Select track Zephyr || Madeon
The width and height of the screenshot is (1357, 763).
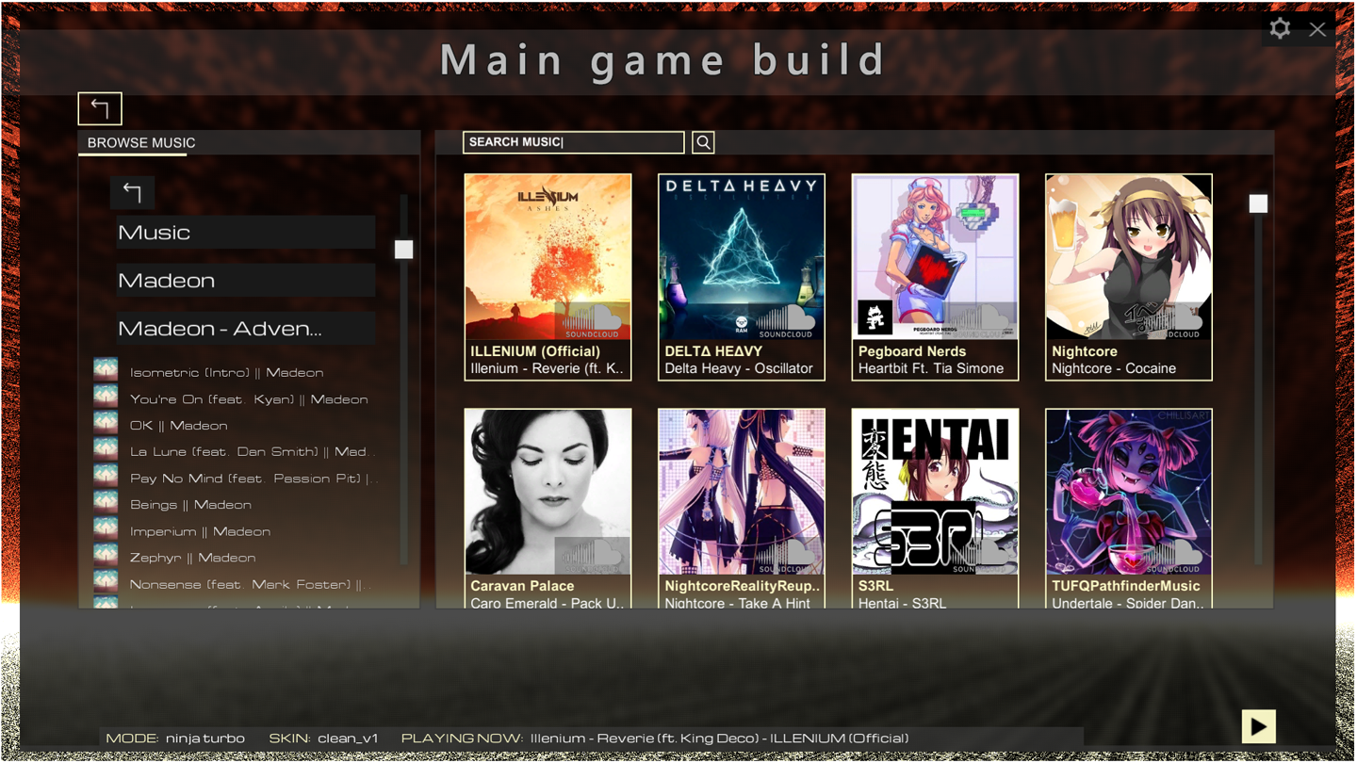[192, 558]
